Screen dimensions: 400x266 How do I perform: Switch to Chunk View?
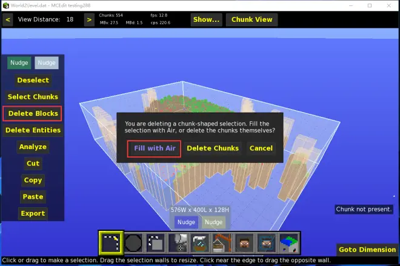point(252,19)
